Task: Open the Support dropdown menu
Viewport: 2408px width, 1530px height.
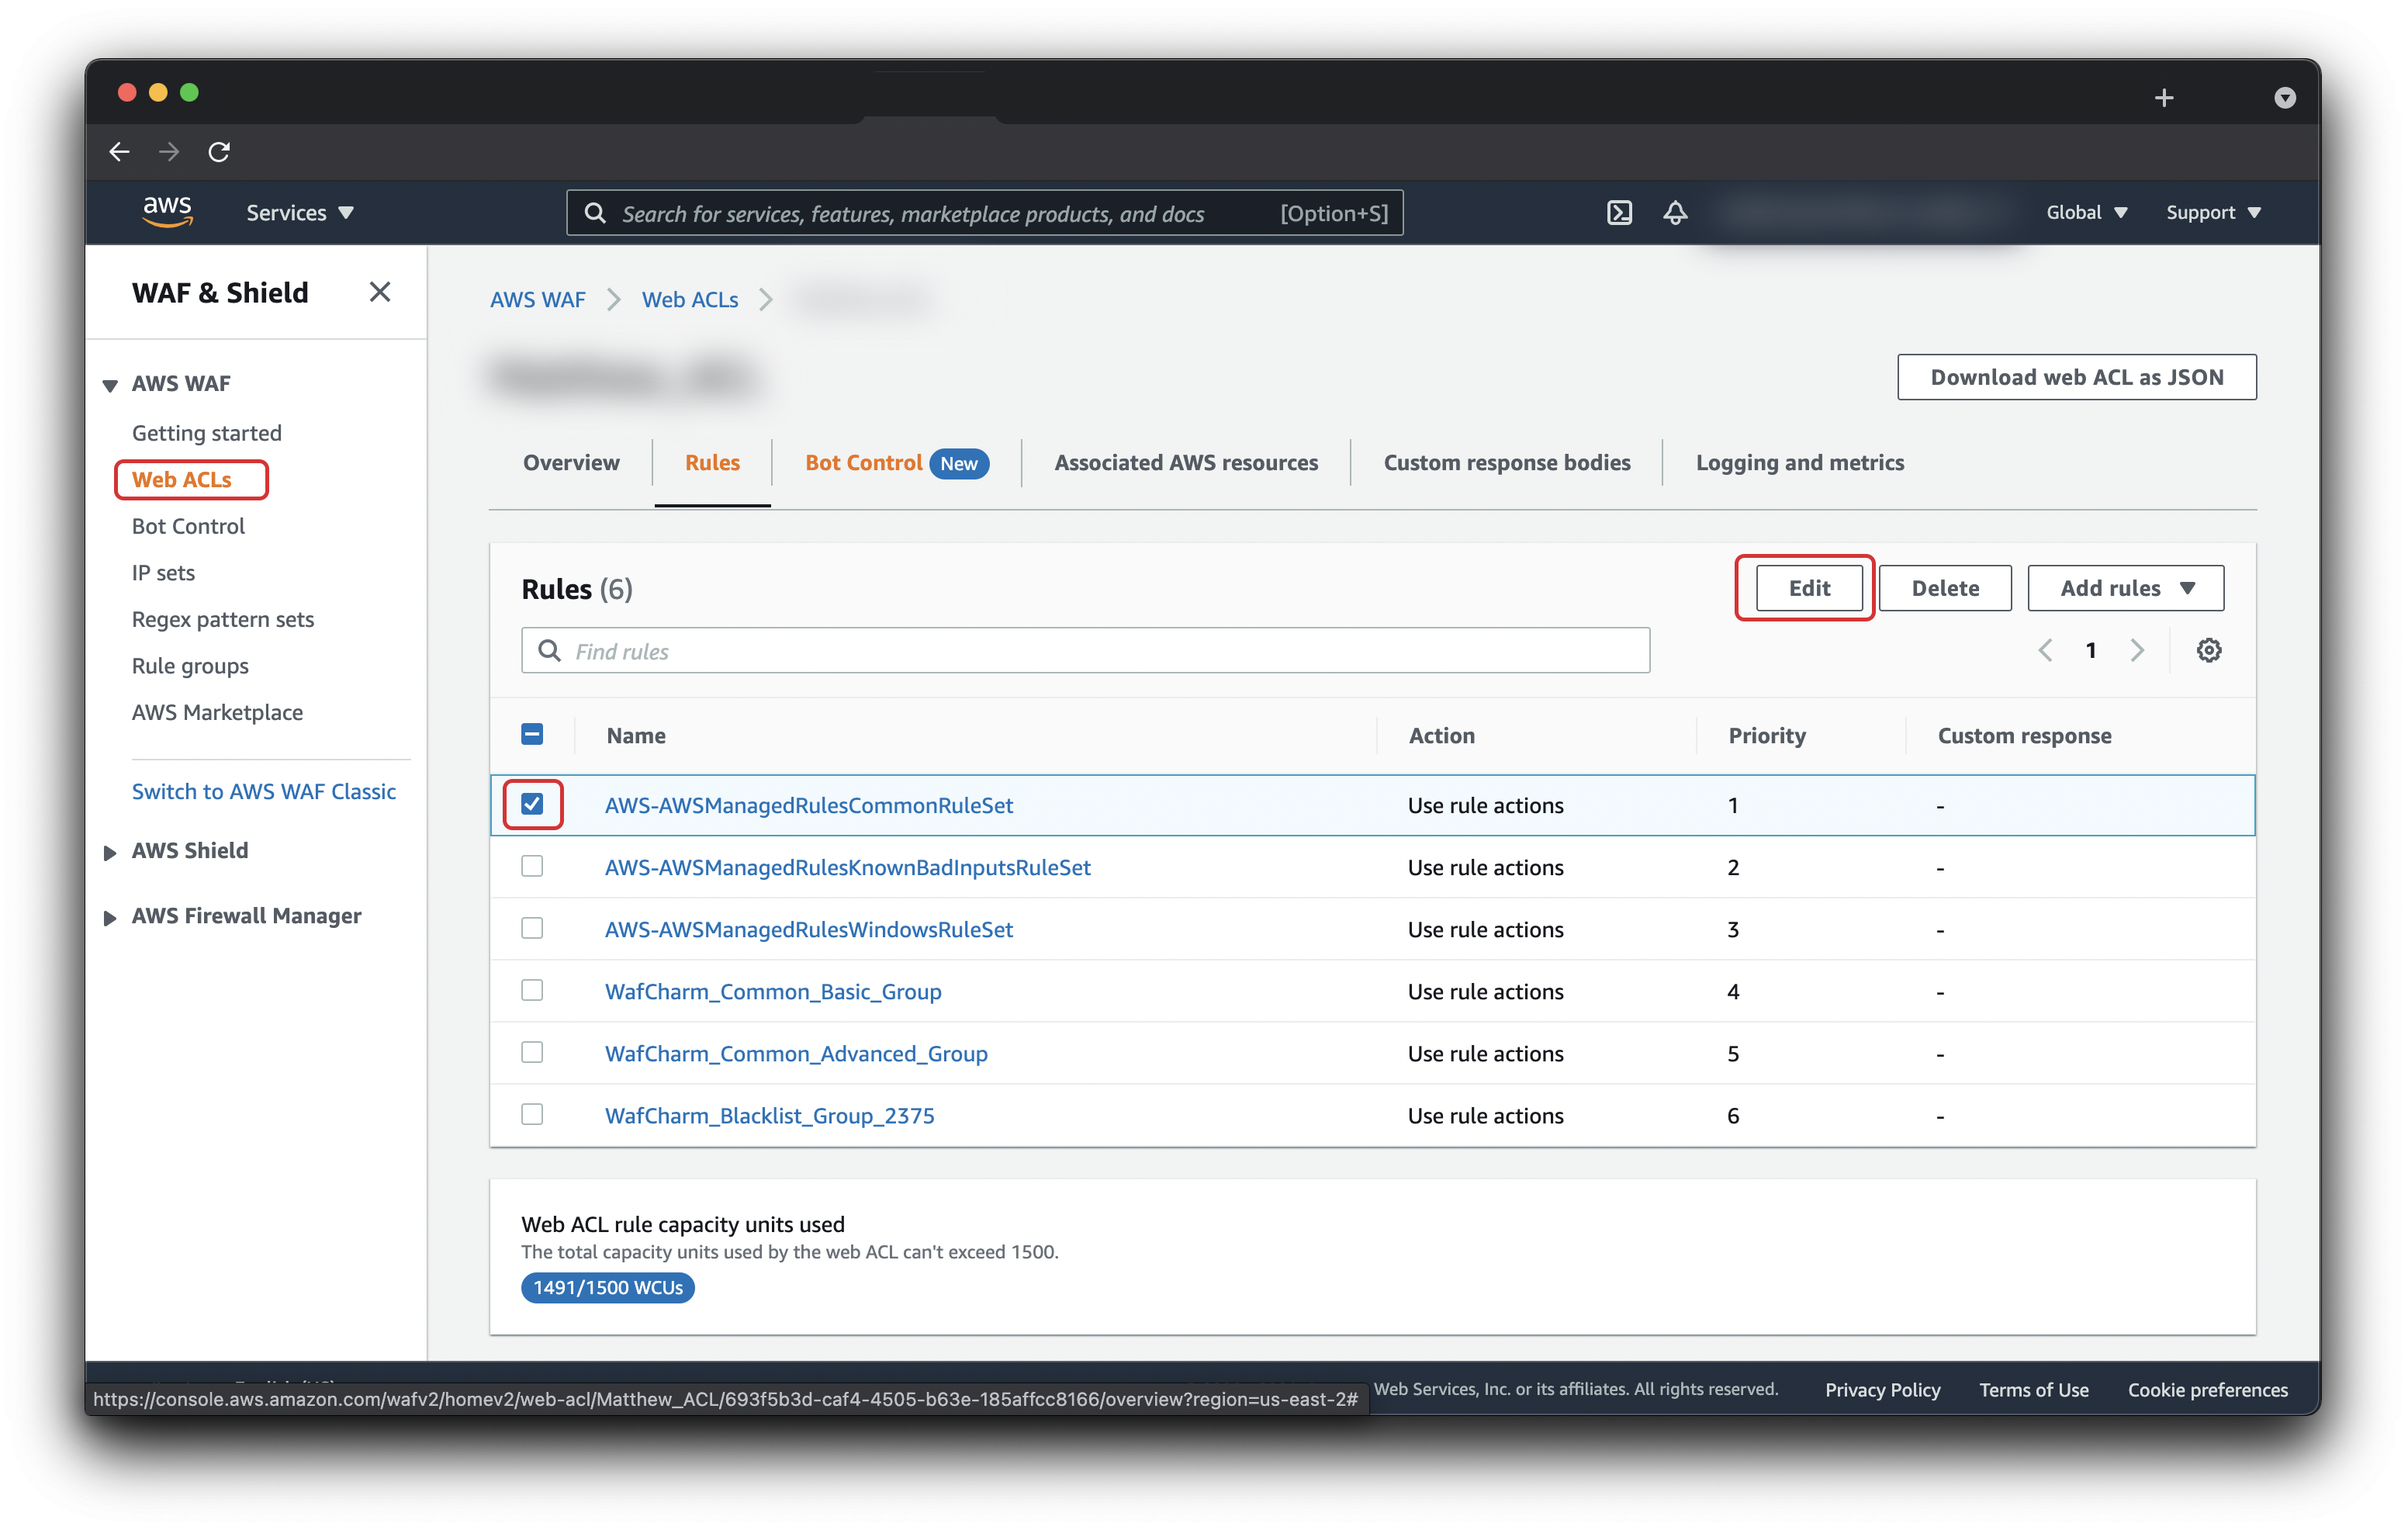Action: 2213,212
